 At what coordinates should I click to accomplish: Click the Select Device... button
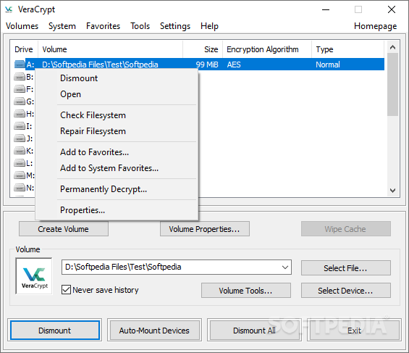(x=345, y=291)
